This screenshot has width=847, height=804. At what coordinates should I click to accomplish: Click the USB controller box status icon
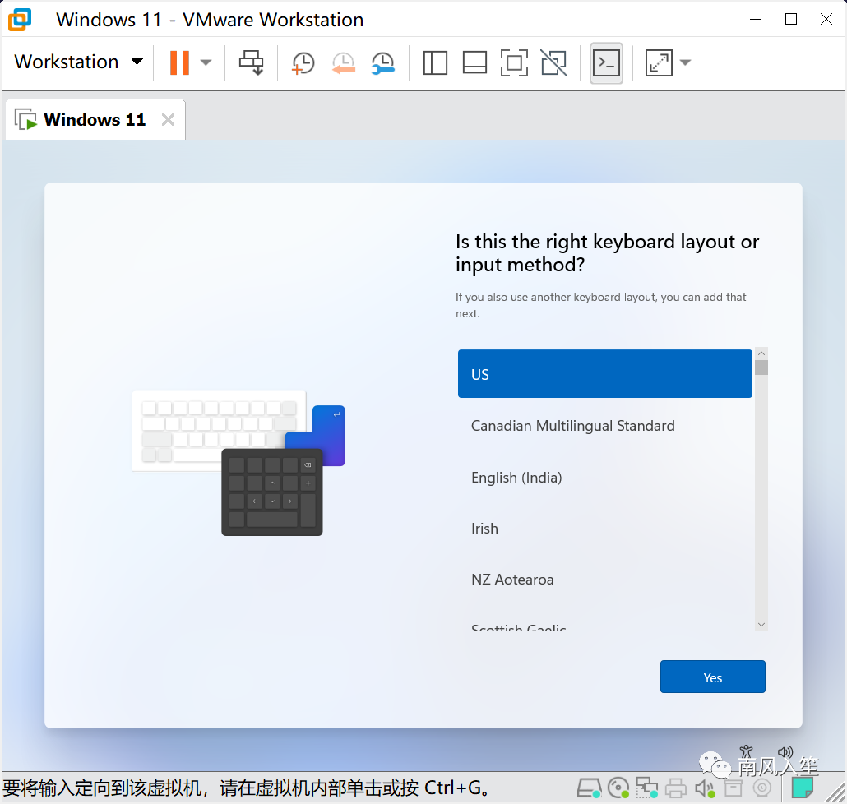click(734, 788)
